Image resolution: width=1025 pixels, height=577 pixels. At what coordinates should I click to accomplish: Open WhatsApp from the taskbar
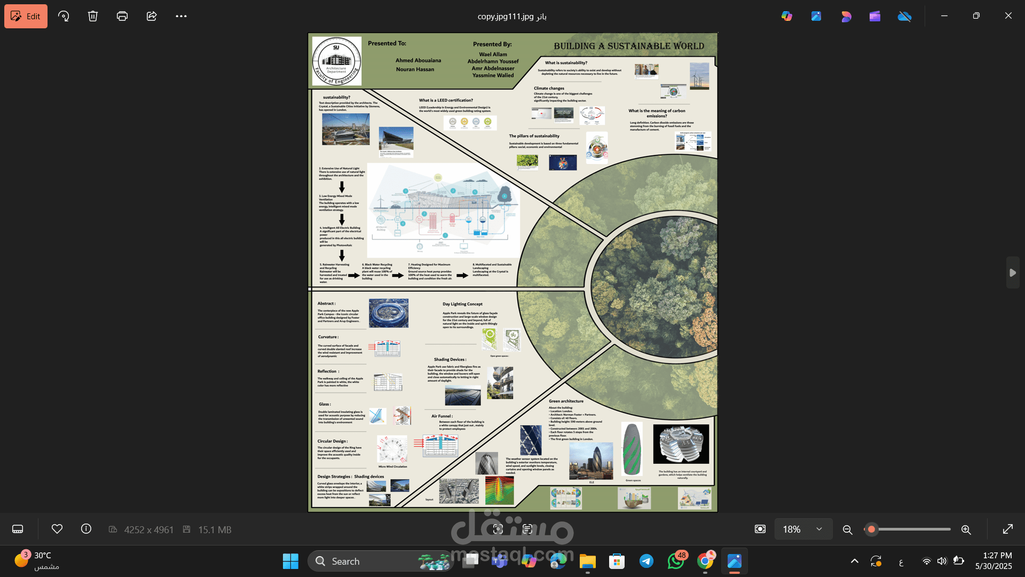tap(676, 561)
